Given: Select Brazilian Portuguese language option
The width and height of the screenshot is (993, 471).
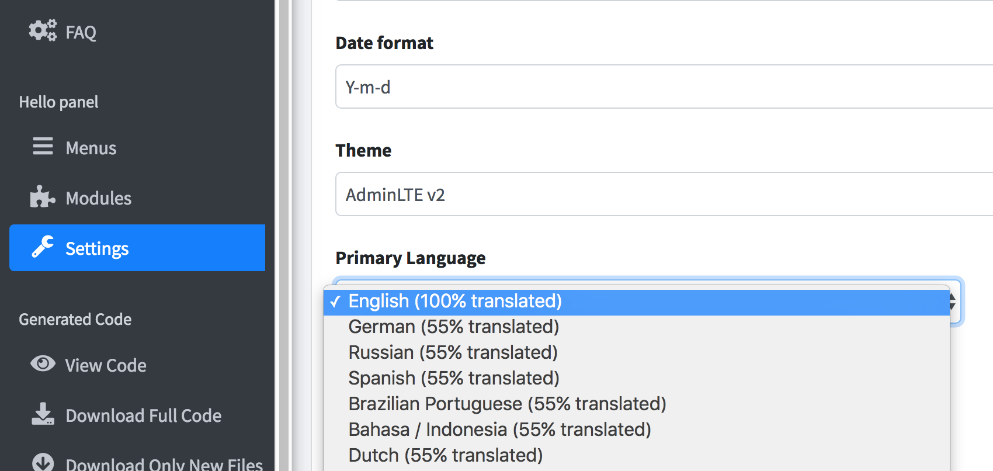Looking at the screenshot, I should 507,404.
